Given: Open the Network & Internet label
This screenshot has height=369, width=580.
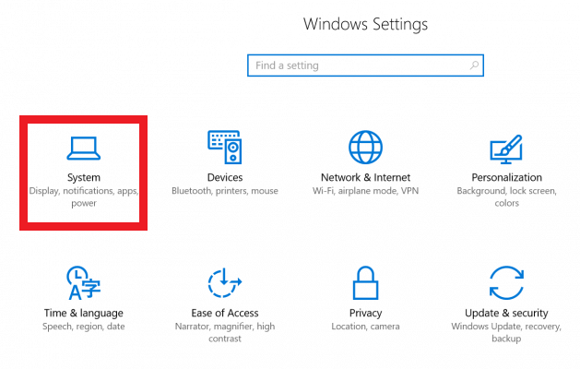Looking at the screenshot, I should (x=366, y=177).
